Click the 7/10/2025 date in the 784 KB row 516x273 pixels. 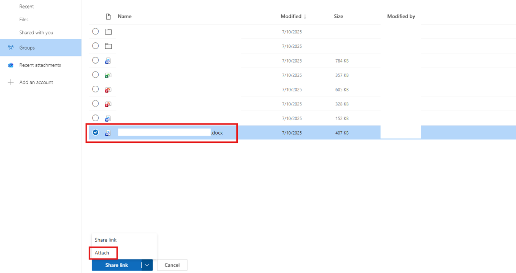(292, 61)
